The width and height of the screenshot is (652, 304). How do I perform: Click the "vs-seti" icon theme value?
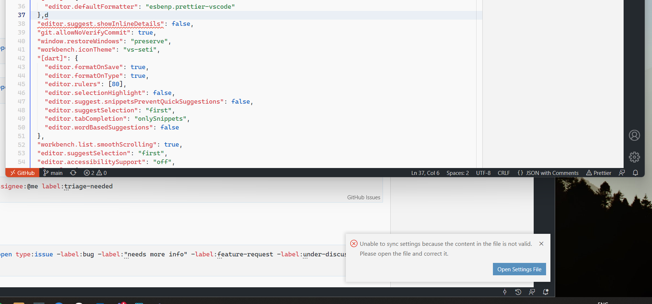(x=140, y=49)
